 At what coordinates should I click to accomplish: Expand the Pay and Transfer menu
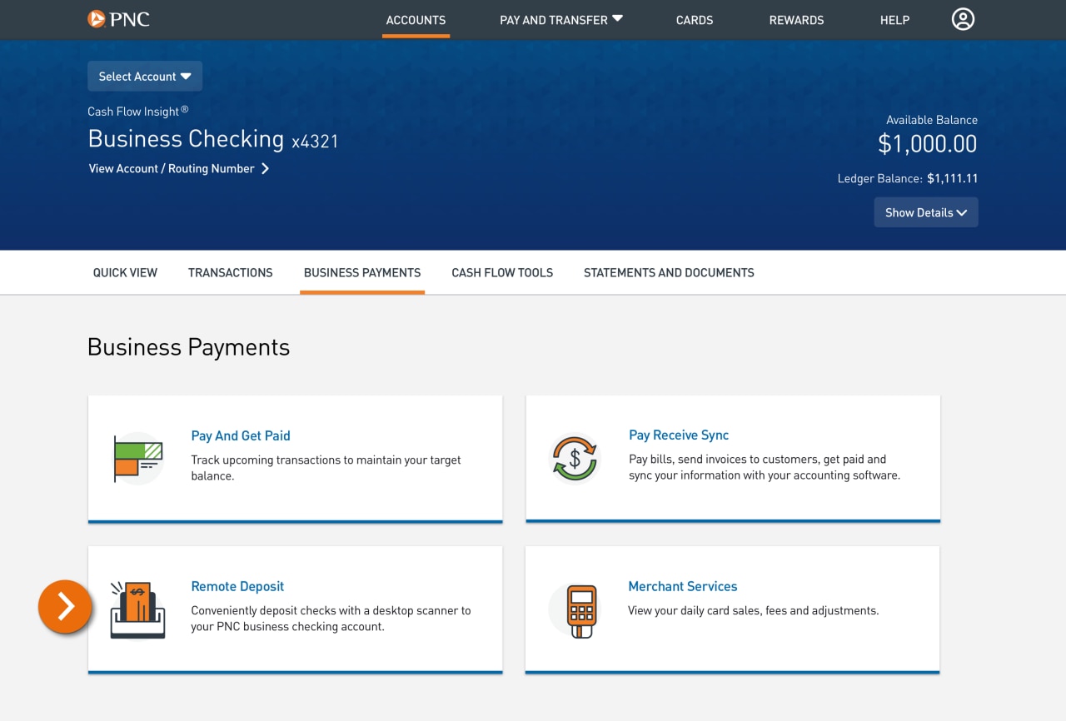[560, 19]
